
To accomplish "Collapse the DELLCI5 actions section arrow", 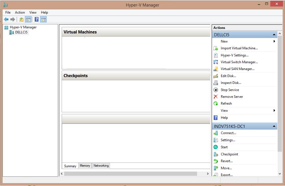I will coord(274,35).
